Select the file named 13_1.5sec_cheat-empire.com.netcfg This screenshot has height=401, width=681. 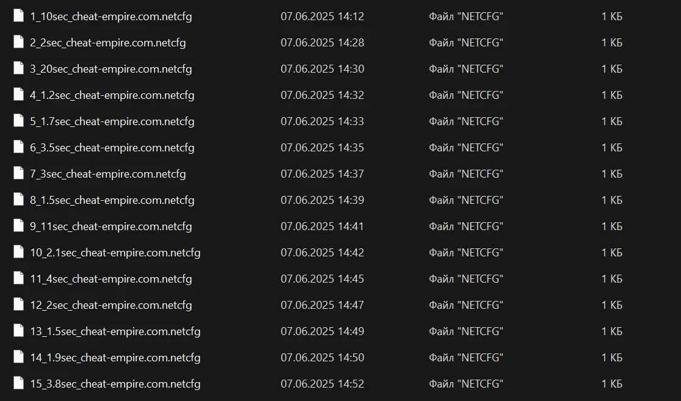coord(115,331)
